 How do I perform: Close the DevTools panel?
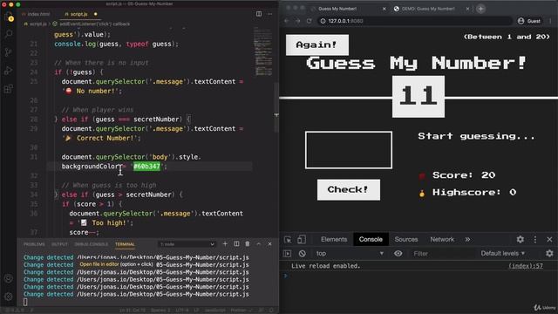click(x=549, y=240)
